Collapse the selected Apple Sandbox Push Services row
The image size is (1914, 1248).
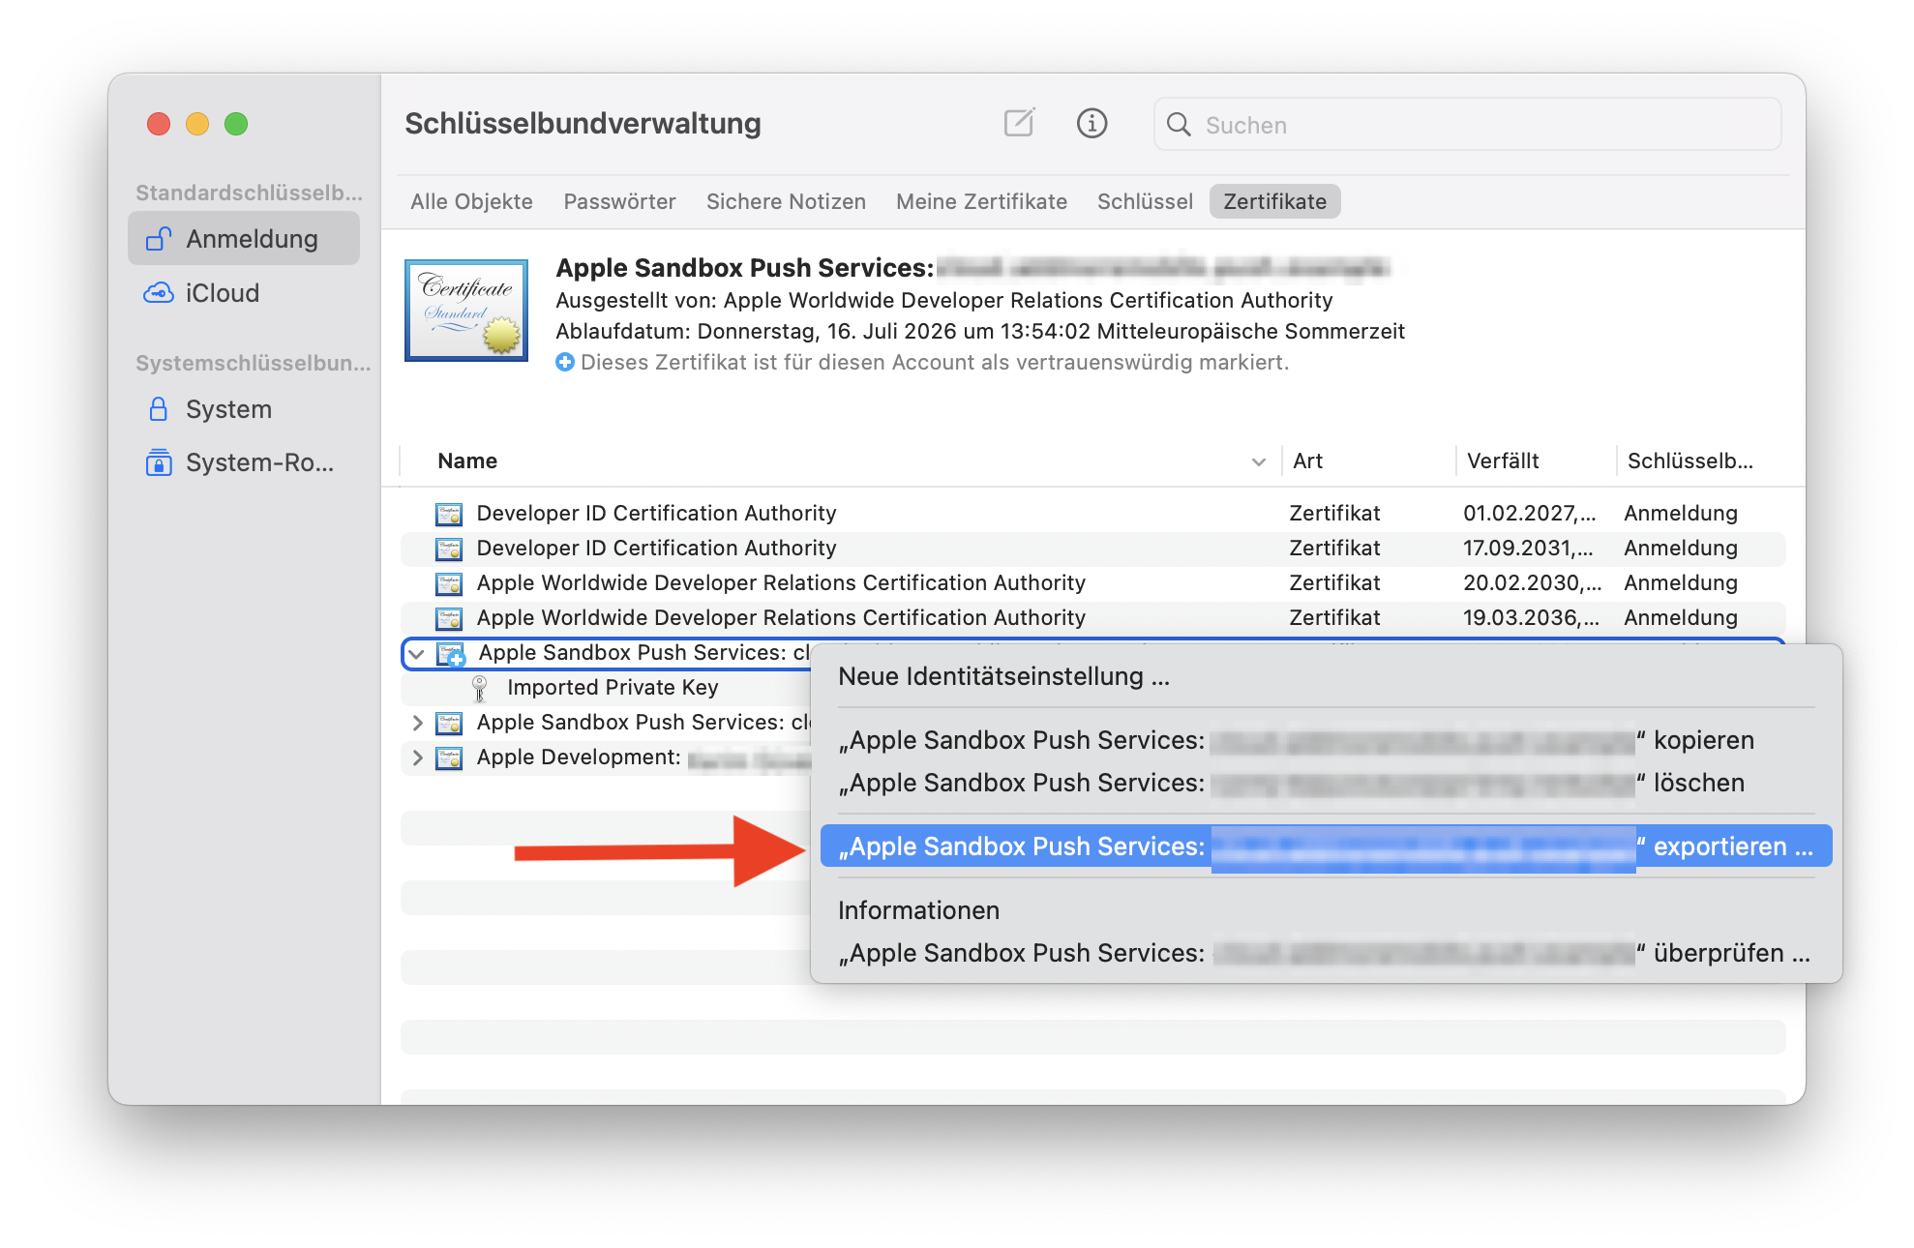(417, 653)
